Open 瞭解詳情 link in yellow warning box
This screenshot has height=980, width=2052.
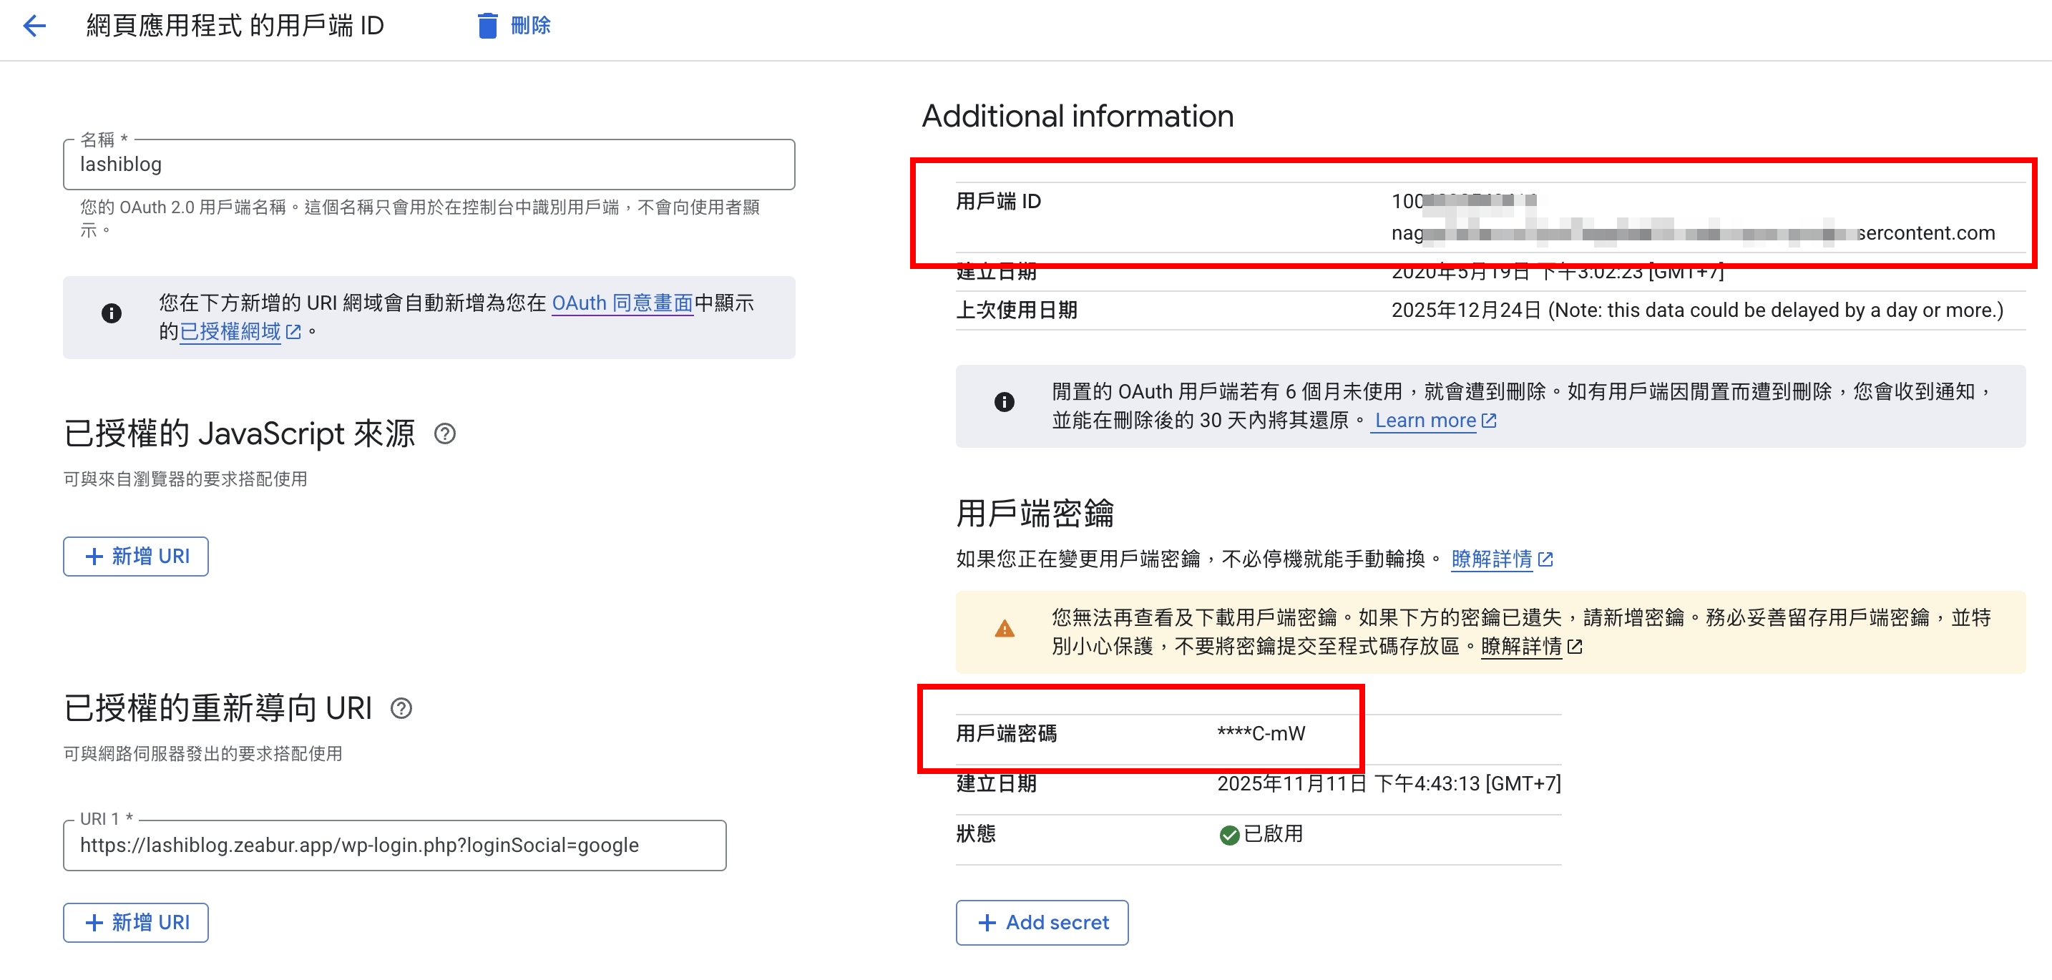(x=1520, y=647)
